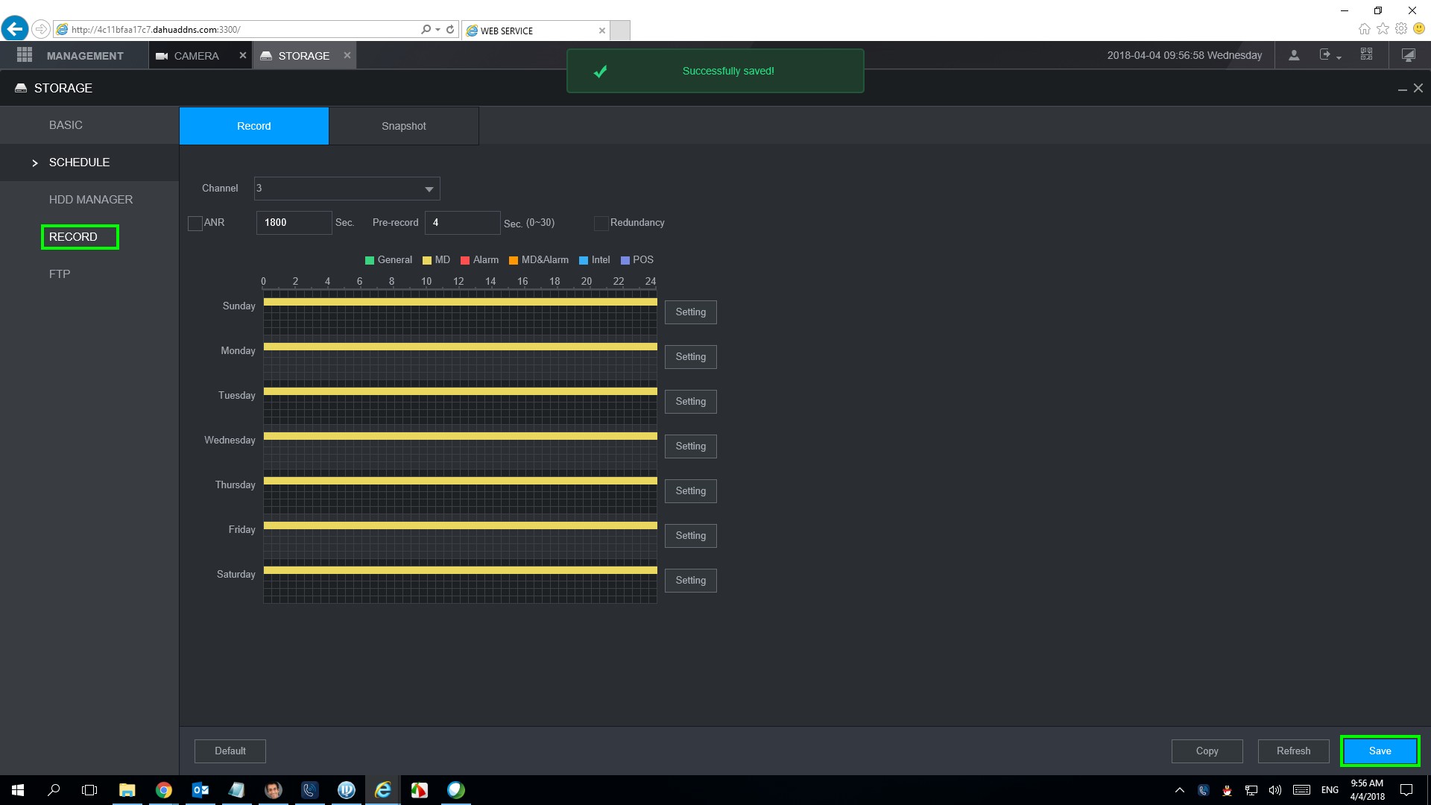Click the MANAGEMENT grid icon

[25, 55]
